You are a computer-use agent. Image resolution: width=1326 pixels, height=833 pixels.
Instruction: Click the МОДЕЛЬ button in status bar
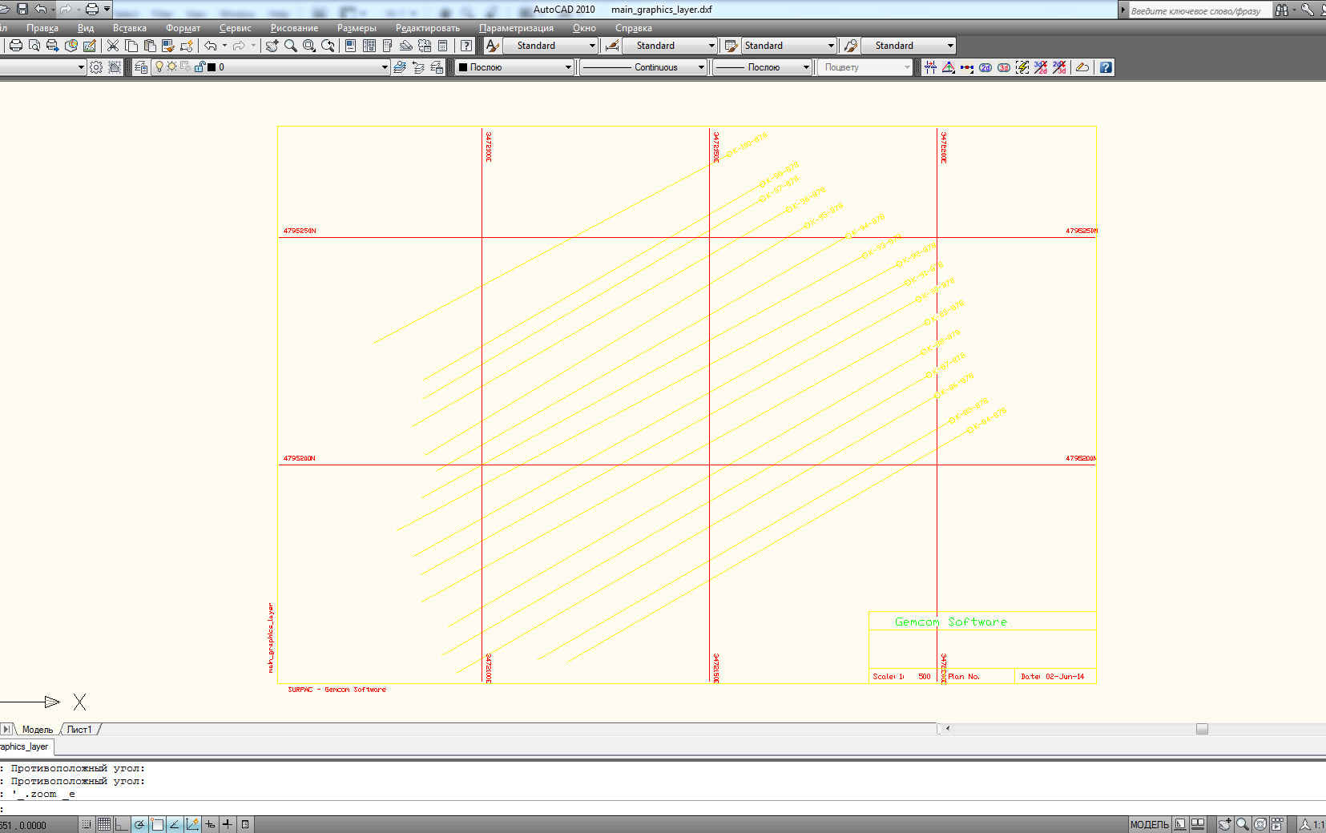[1149, 824]
